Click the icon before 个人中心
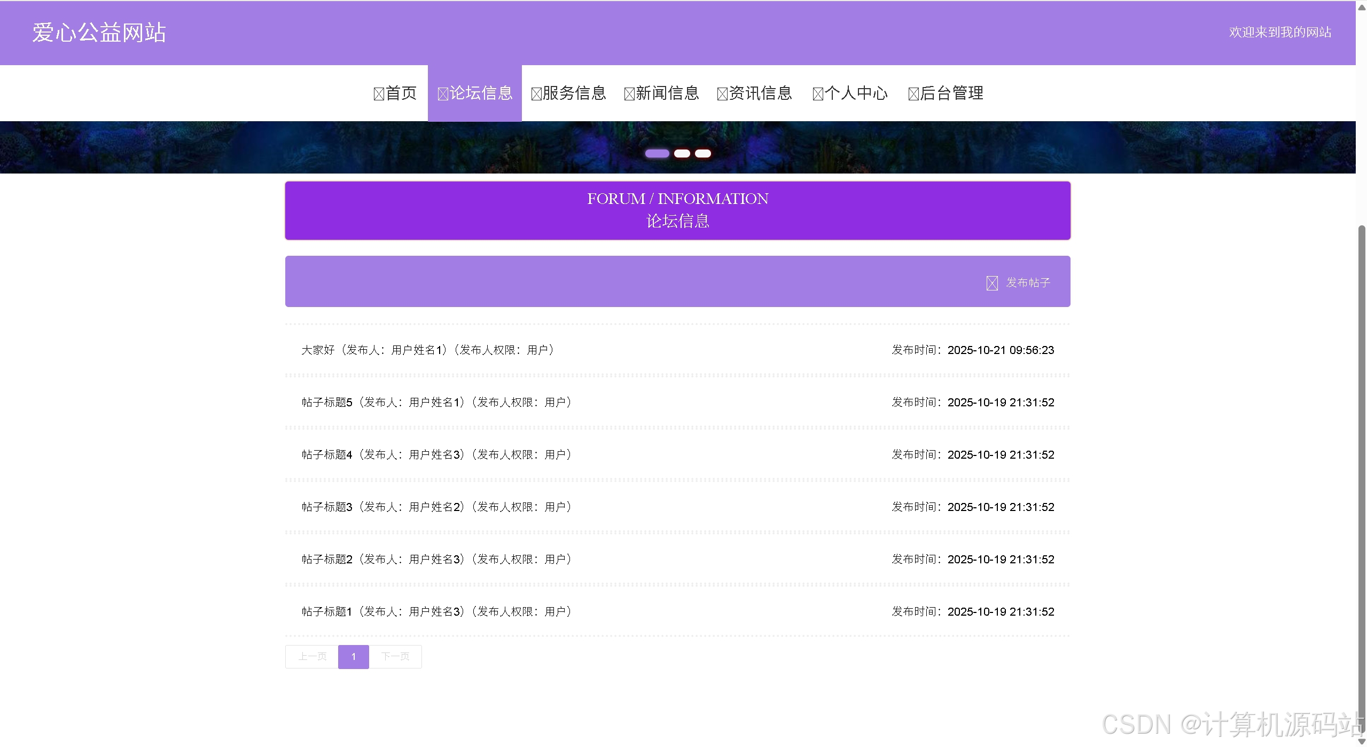 [x=818, y=95]
